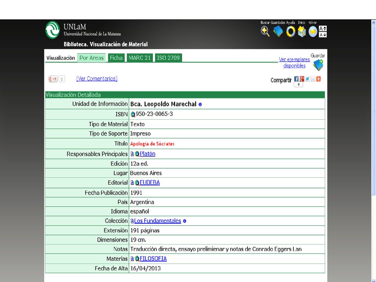Follow the EUDEBA publisher link
376x282 pixels.
pyautogui.click(x=150, y=182)
